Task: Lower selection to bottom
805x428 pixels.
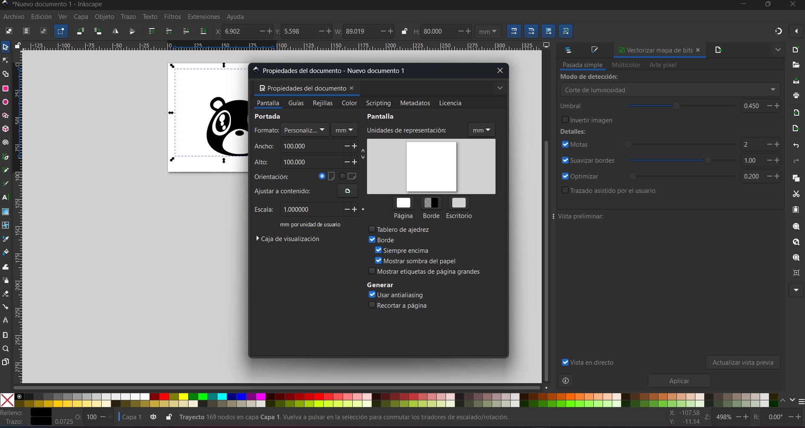Action: 203,31
